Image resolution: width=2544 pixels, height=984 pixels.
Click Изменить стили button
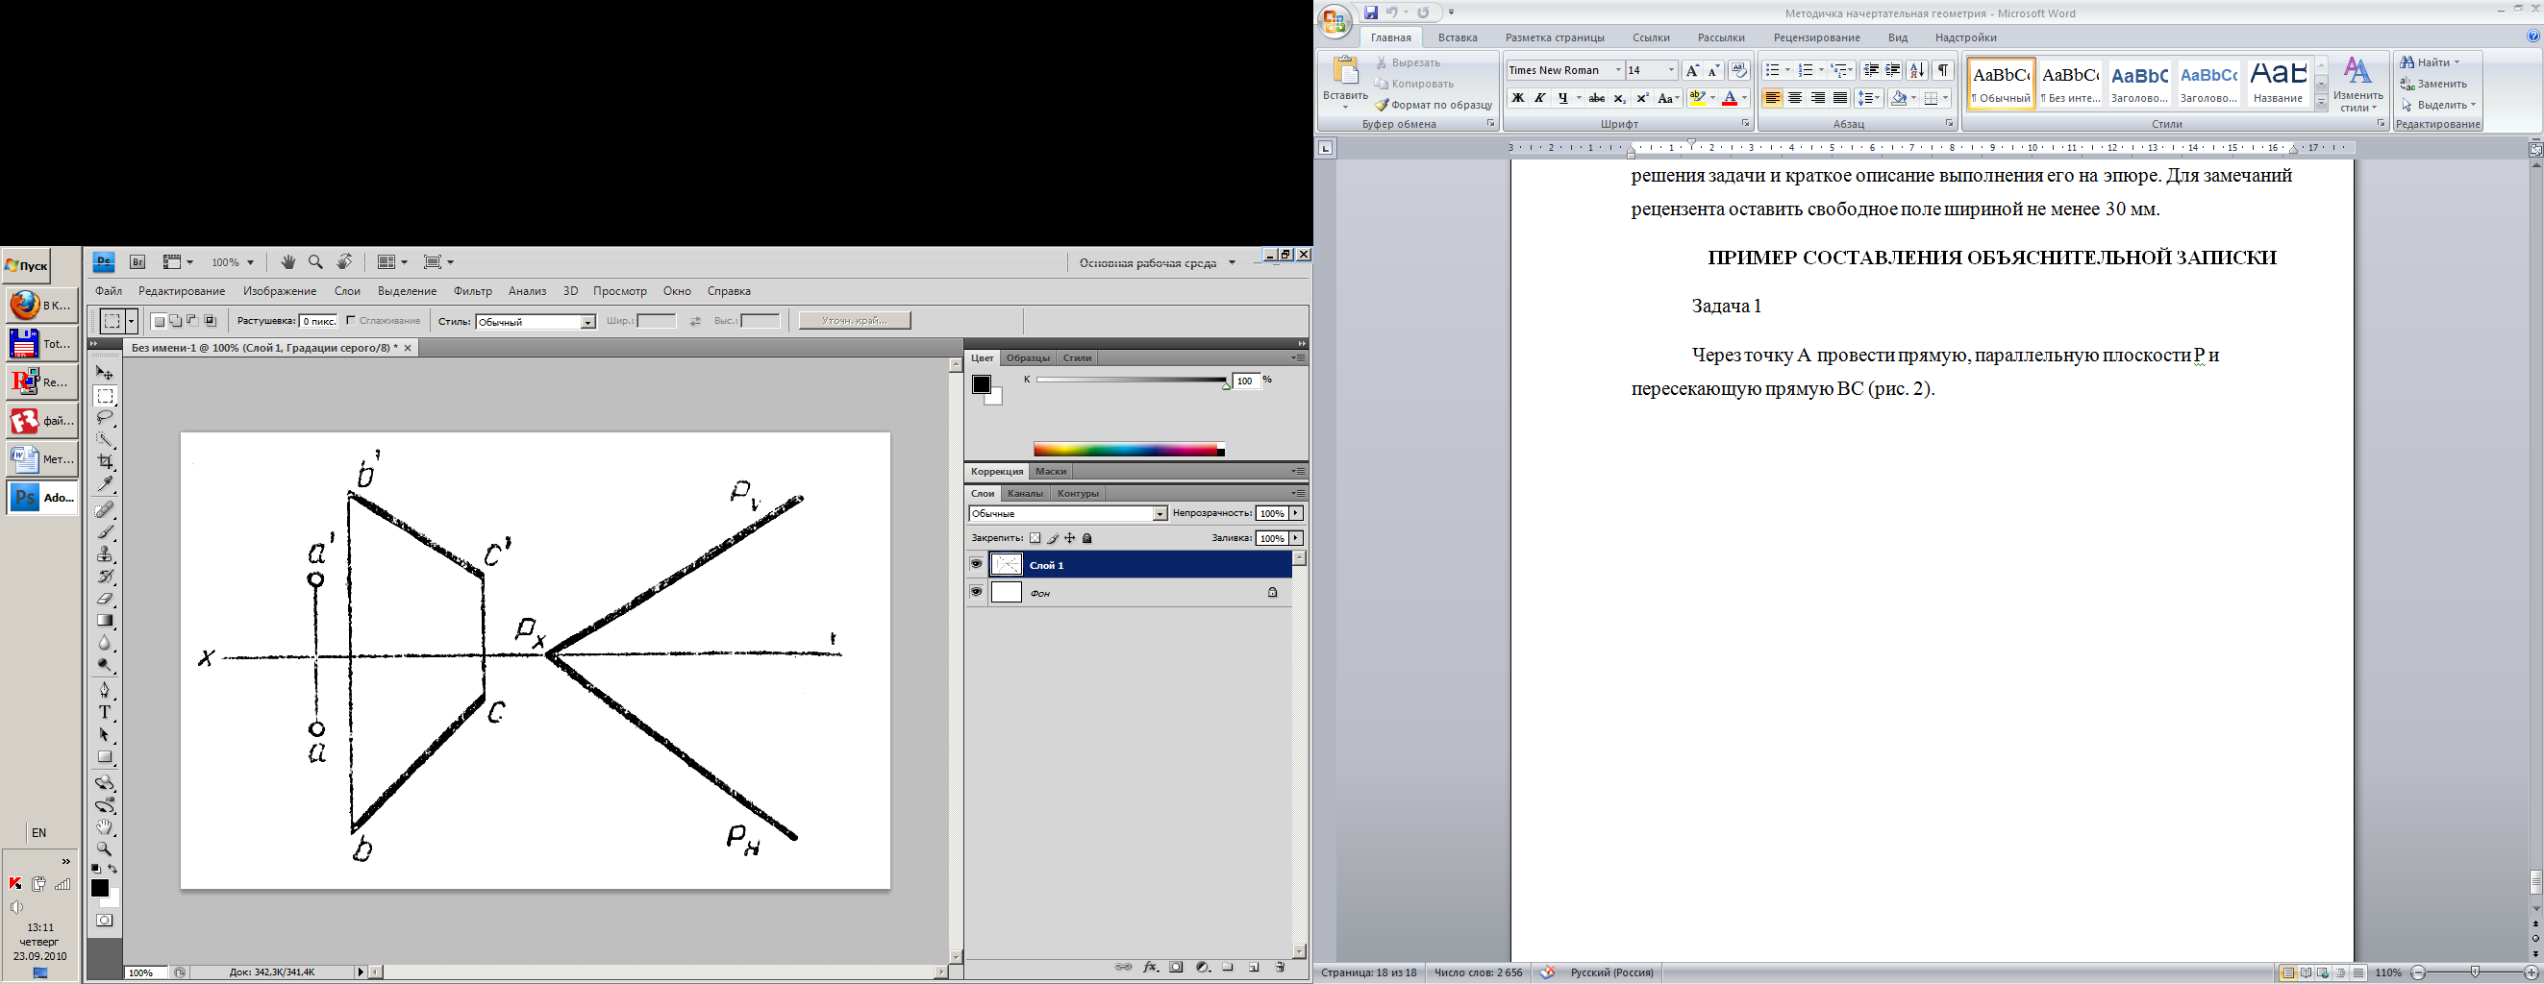tap(2358, 86)
